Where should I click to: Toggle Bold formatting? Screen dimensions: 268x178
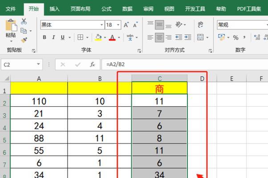tap(45, 37)
